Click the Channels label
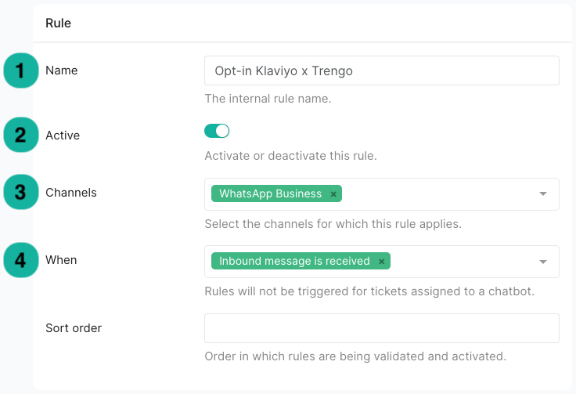 (71, 193)
